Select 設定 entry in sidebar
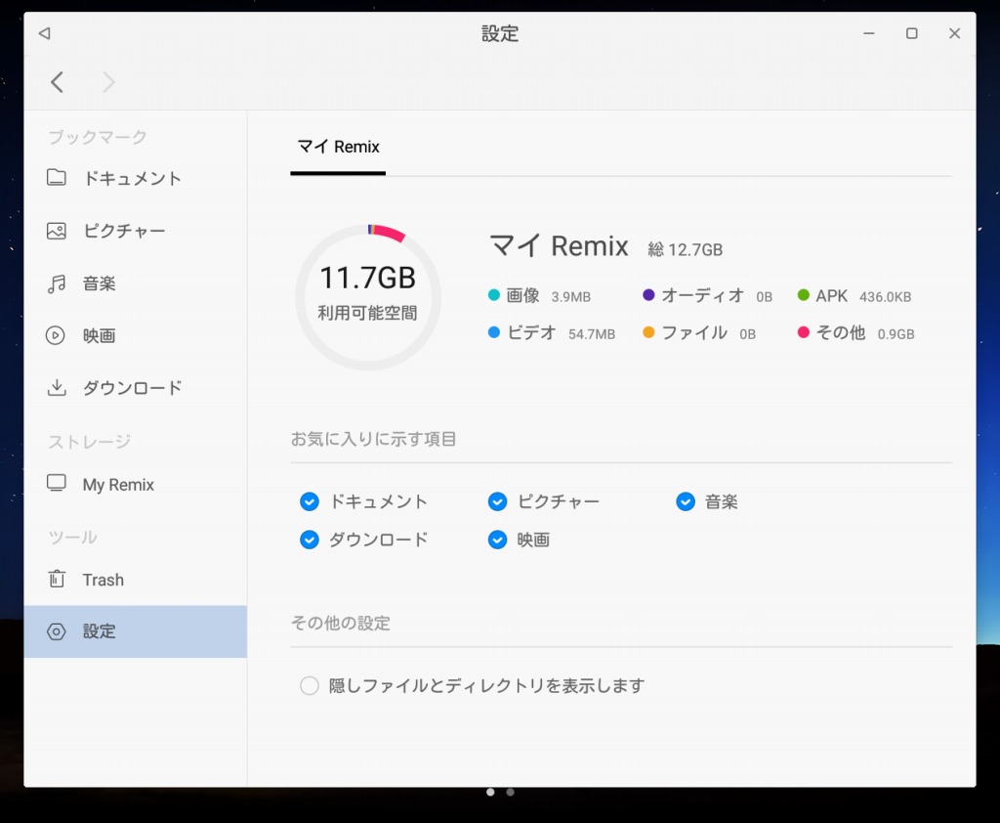This screenshot has width=1000, height=823. tap(135, 631)
